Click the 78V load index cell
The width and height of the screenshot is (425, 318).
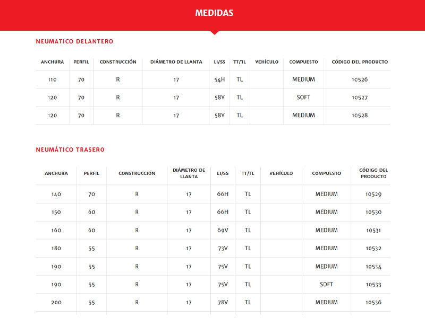click(223, 303)
